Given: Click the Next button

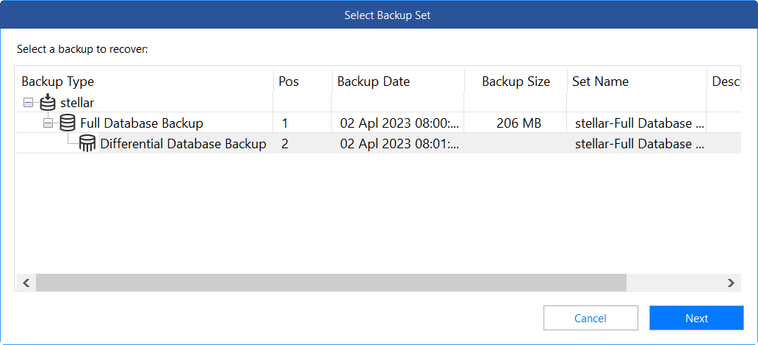Looking at the screenshot, I should point(696,318).
